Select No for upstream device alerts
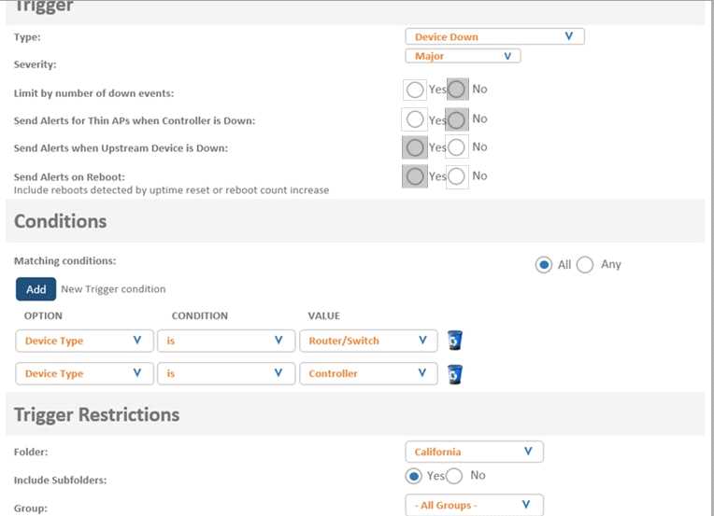 coord(457,147)
